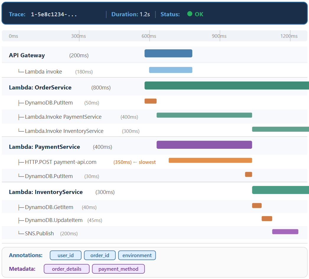Click the Duration 1.2s value
Image resolution: width=309 pixels, height=279 pixels.
click(145, 14)
